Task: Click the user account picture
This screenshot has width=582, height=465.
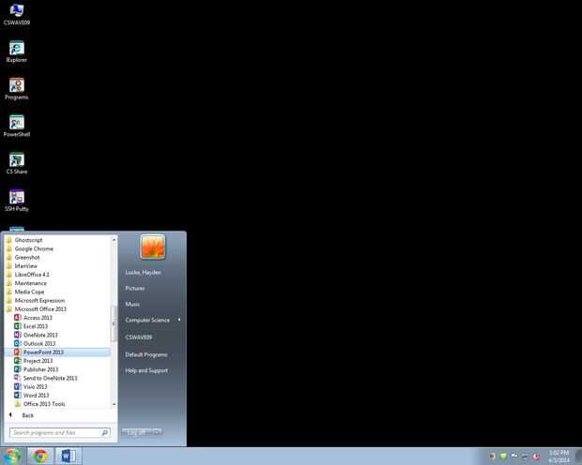Action: coord(153,247)
